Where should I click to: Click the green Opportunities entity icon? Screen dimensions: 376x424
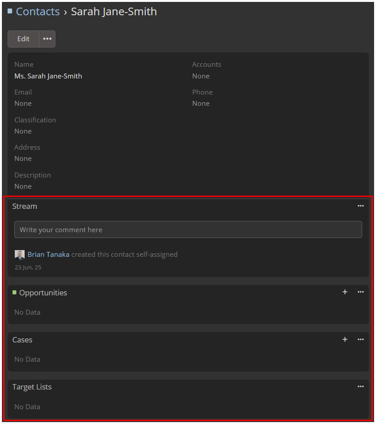click(15, 292)
